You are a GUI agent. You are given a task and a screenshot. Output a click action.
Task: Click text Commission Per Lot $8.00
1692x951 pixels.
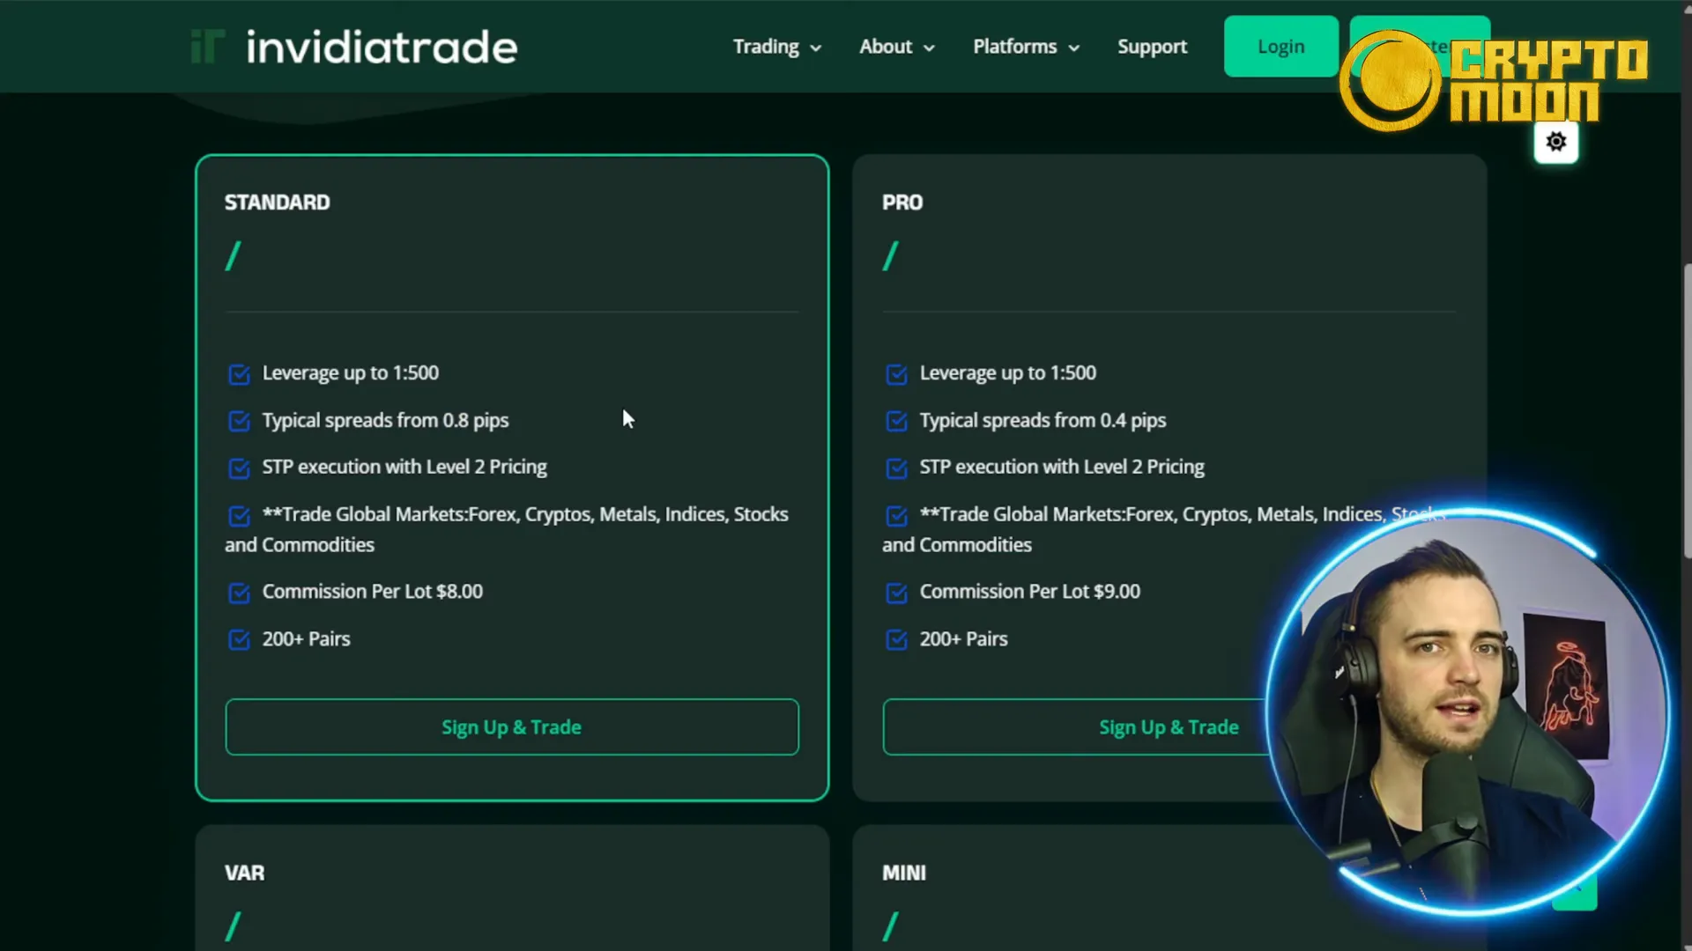click(x=372, y=592)
